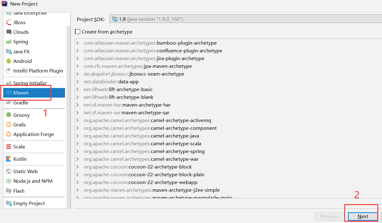Select the Kotlin K icon
This screenshot has height=223, width=382.
tap(9, 159)
